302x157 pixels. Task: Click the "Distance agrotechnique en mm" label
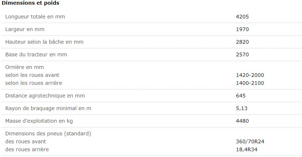(x=45, y=96)
